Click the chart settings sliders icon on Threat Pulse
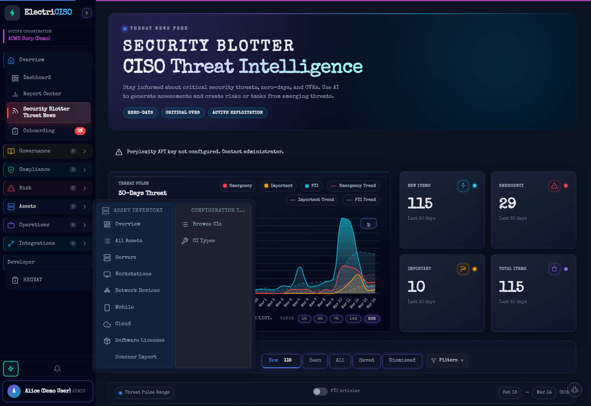This screenshot has width=591, height=406. click(x=368, y=223)
